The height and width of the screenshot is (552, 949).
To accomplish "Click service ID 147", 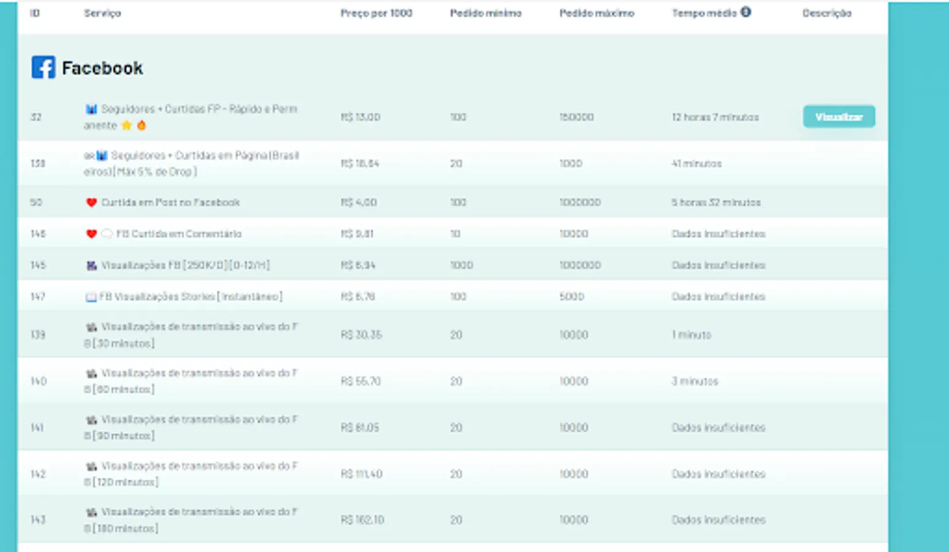I will click(x=38, y=297).
